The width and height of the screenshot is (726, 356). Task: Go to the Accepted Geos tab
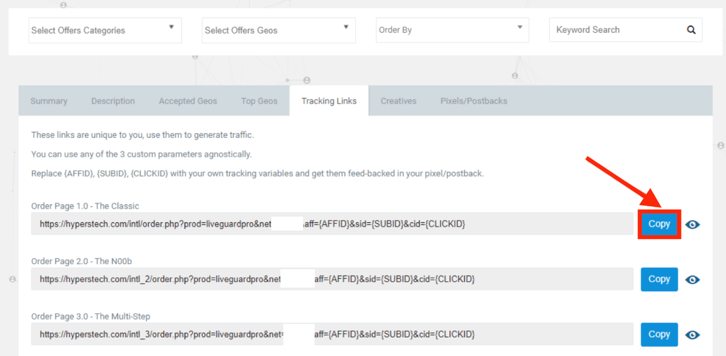pos(188,101)
